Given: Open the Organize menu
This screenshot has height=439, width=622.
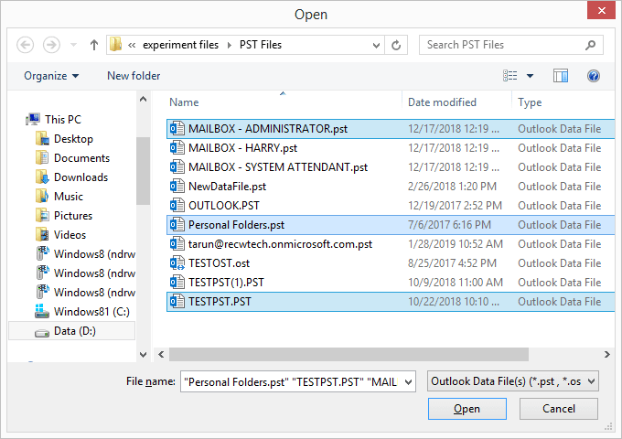Looking at the screenshot, I should tap(51, 76).
